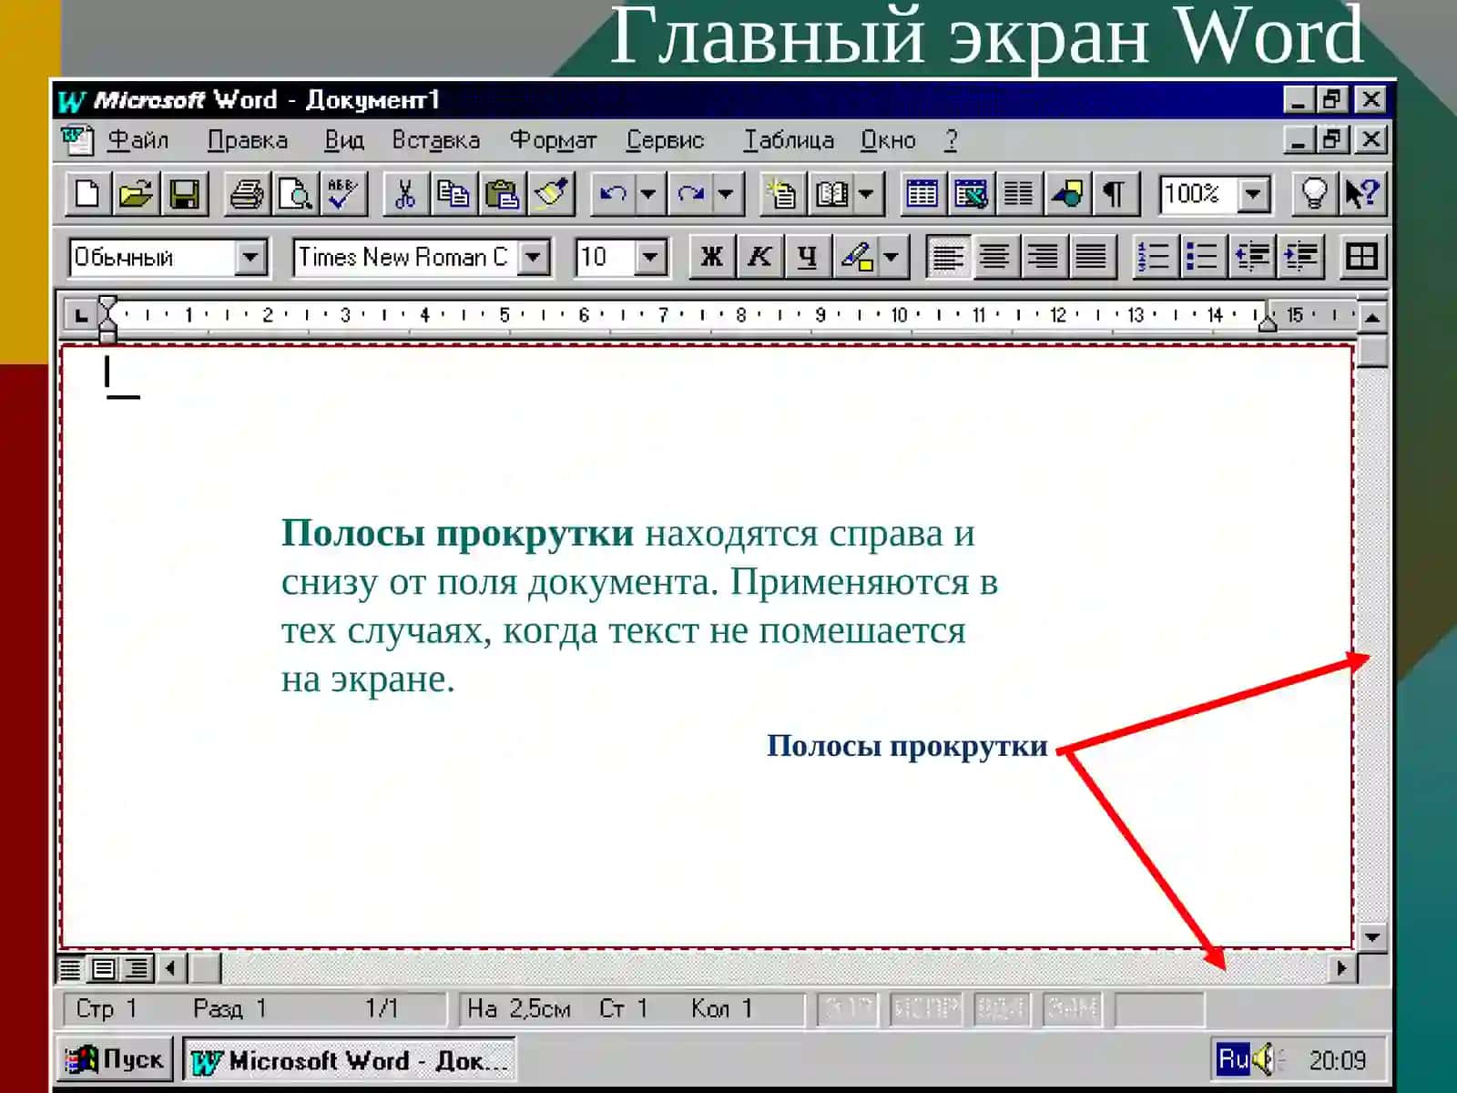
Task: Open the Сервис menu
Action: (x=666, y=140)
